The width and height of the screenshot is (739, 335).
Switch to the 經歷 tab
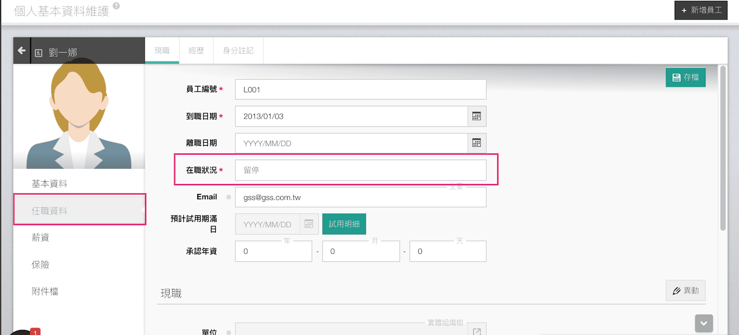(196, 51)
